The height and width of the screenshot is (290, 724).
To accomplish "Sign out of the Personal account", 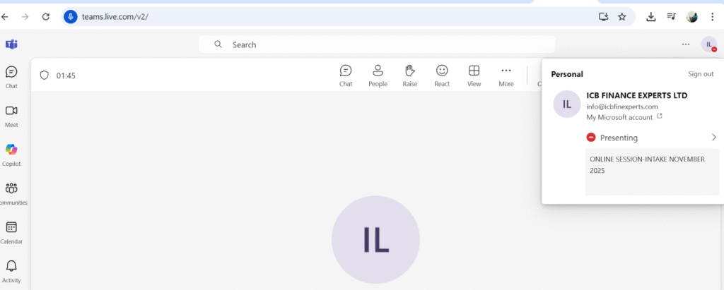I will pyautogui.click(x=701, y=74).
